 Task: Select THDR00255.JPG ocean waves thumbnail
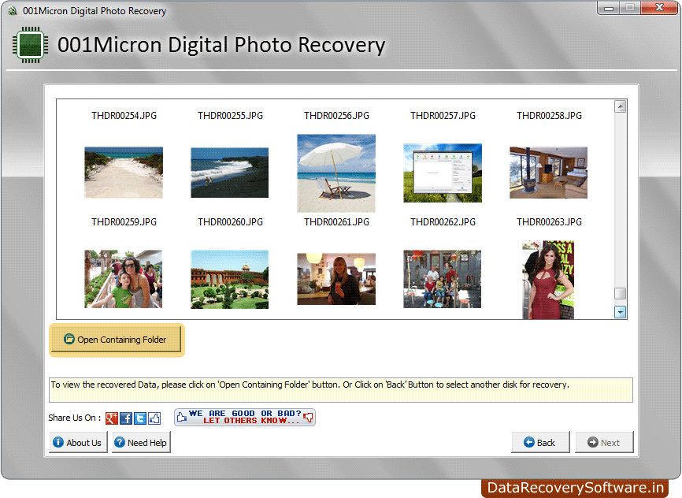click(230, 173)
